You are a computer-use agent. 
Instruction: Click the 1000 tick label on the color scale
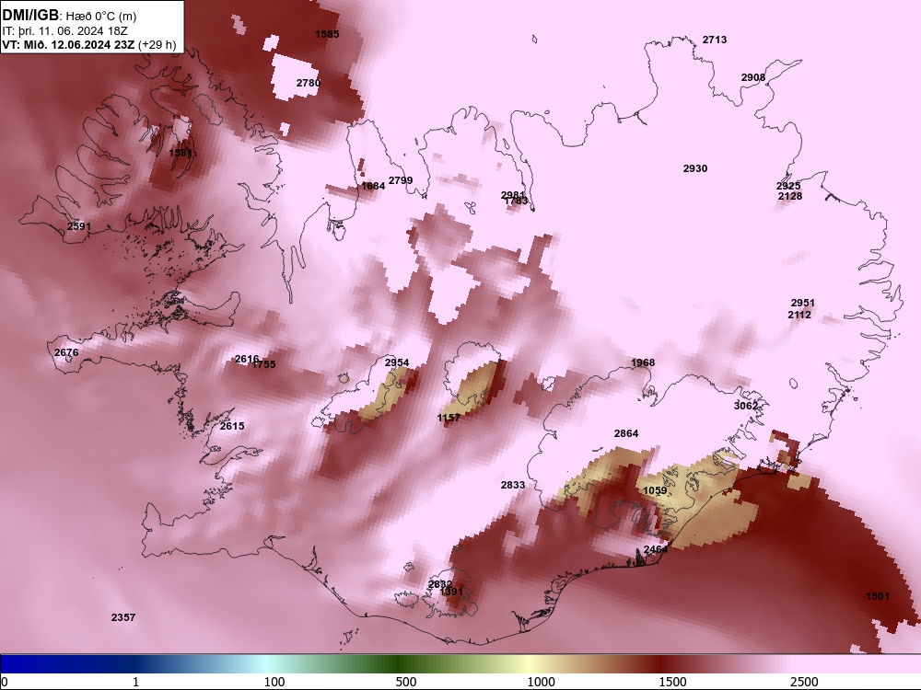pyautogui.click(x=541, y=682)
